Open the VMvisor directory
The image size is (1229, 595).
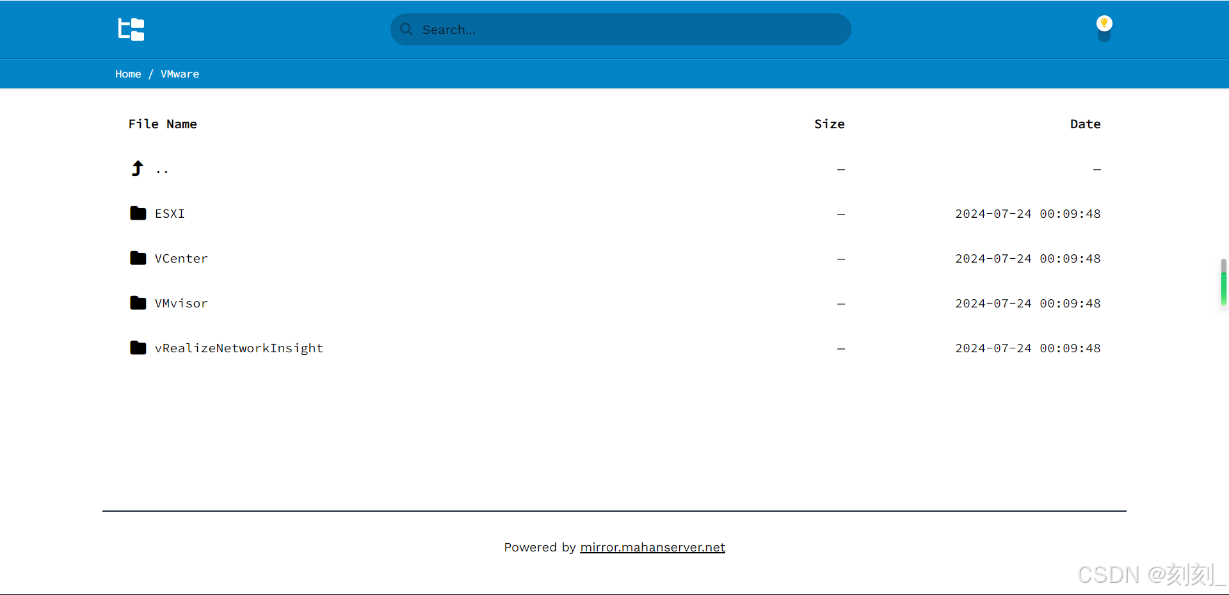tap(181, 304)
